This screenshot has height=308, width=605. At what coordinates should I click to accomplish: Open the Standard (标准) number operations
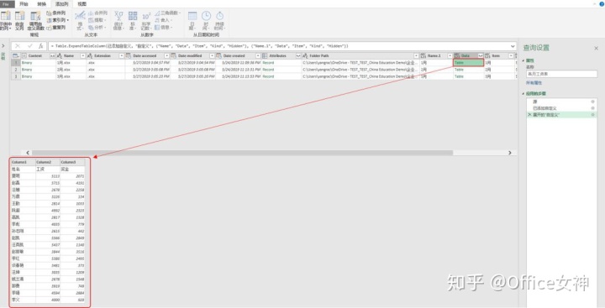click(133, 20)
